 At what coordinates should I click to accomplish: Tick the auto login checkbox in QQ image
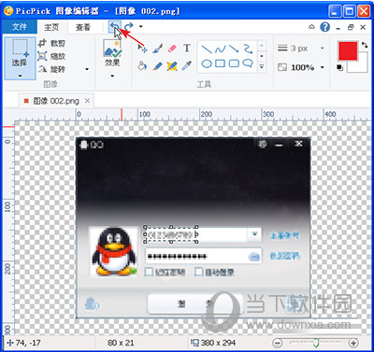198,272
